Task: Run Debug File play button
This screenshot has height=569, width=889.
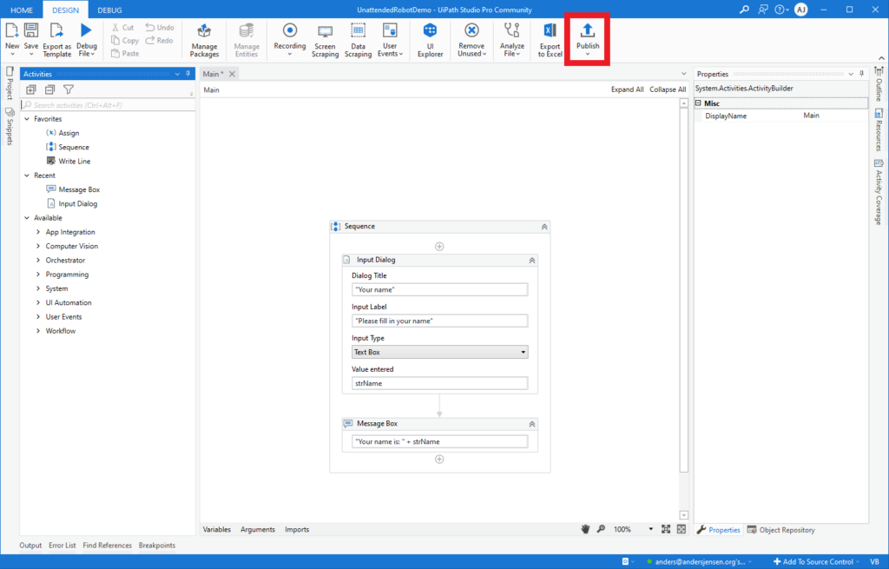Action: click(86, 30)
